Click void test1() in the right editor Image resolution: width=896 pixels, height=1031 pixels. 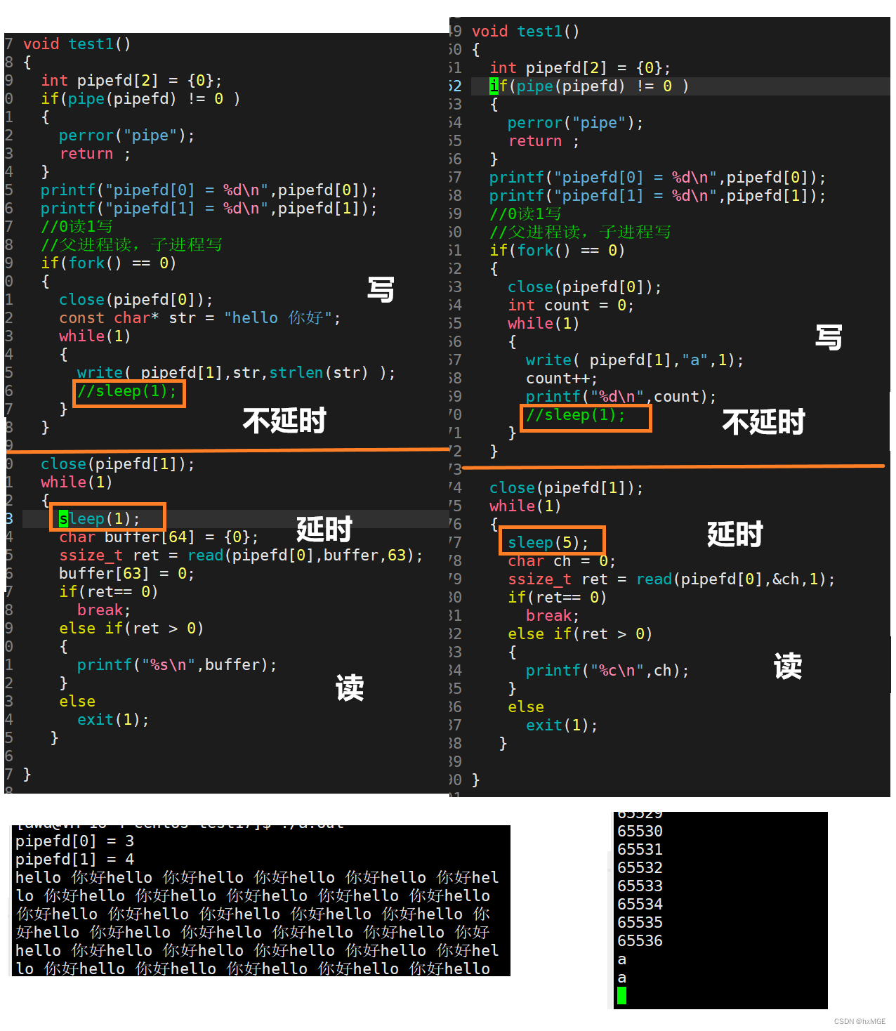coord(526,32)
